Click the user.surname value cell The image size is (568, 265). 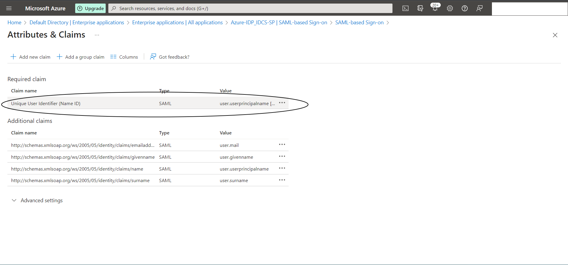(234, 180)
